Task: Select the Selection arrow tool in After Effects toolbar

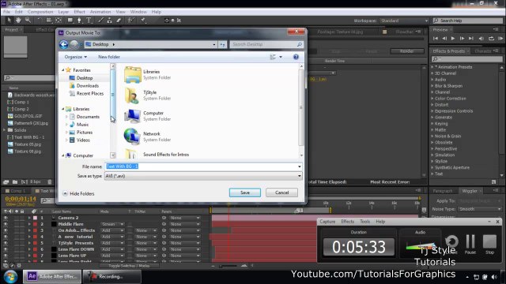Action: tap(9, 21)
